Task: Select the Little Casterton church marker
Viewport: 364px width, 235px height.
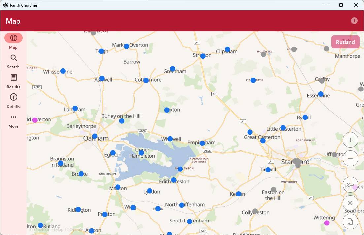Action: point(283,128)
